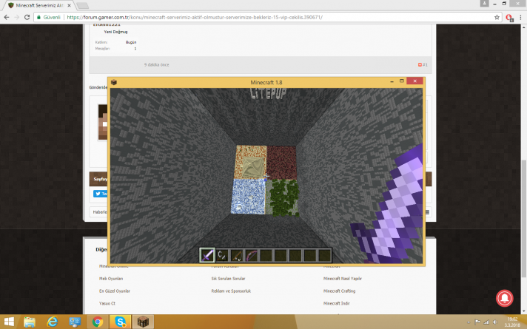Open the Reklam ve Sponsorluk link
This screenshot has height=329, width=527.
click(x=231, y=291)
